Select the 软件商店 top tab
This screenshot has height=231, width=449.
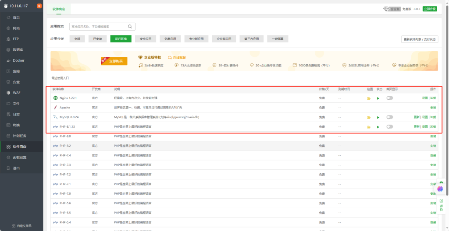[x=59, y=9]
